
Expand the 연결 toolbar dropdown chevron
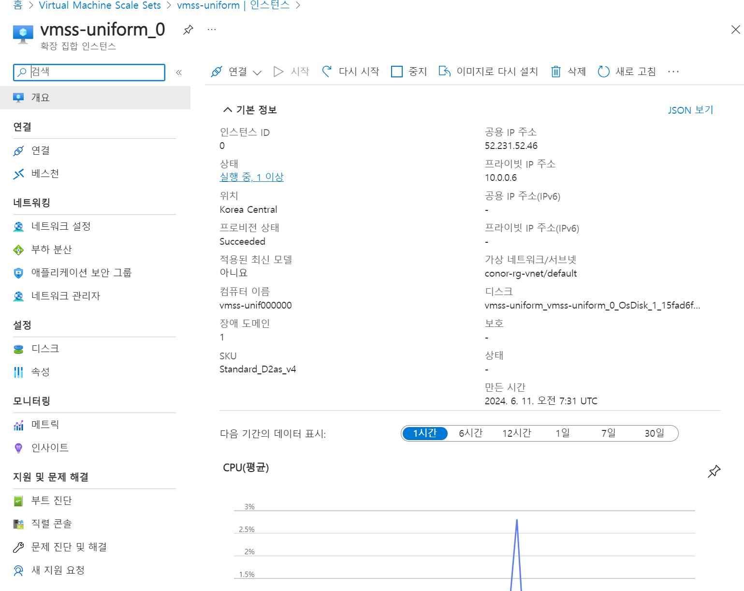pyautogui.click(x=257, y=72)
